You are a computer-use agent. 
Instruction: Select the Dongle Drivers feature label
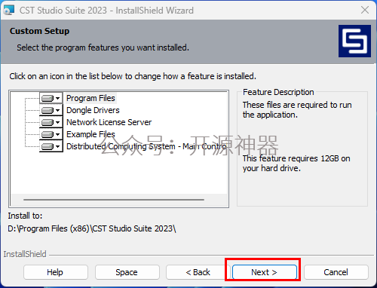coord(93,110)
